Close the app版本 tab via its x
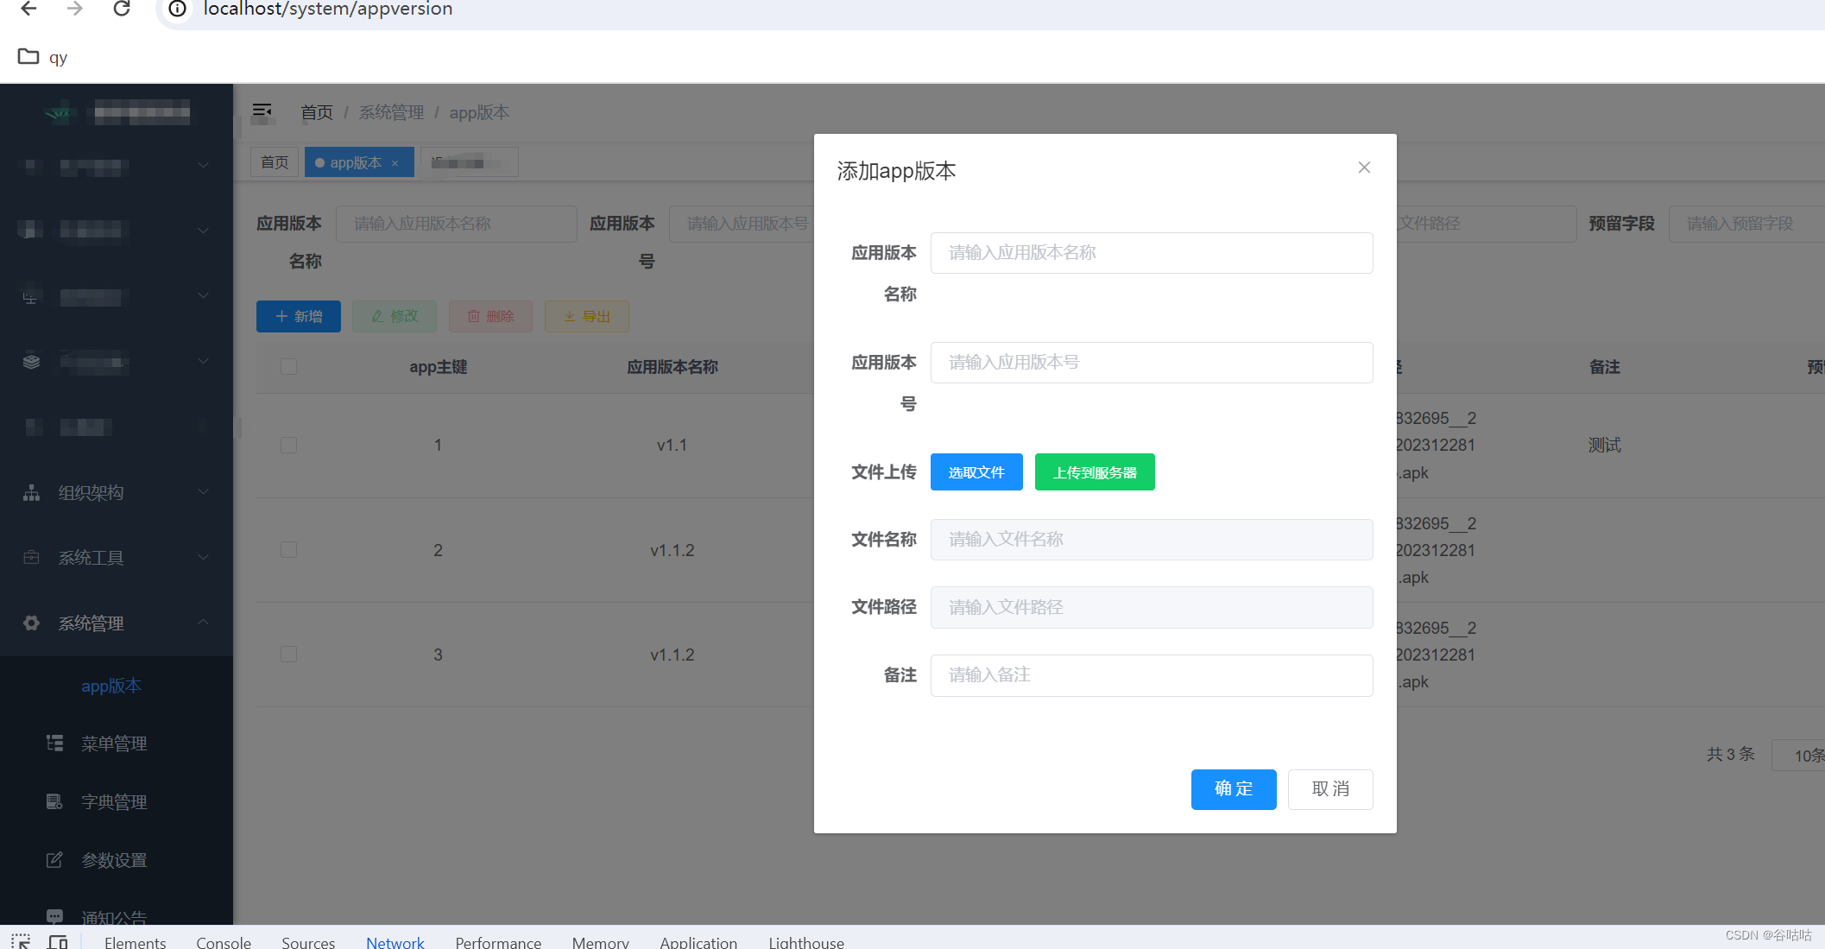 (395, 163)
